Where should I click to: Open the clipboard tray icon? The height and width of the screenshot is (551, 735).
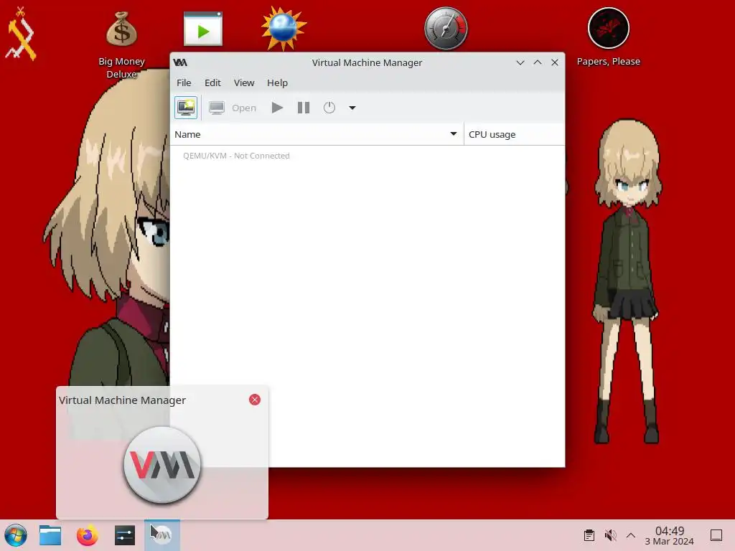pyautogui.click(x=589, y=535)
